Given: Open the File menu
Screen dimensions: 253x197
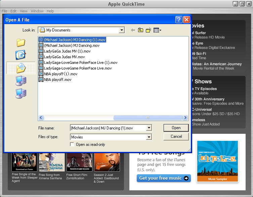Looking at the screenshot, I should 4,11.
